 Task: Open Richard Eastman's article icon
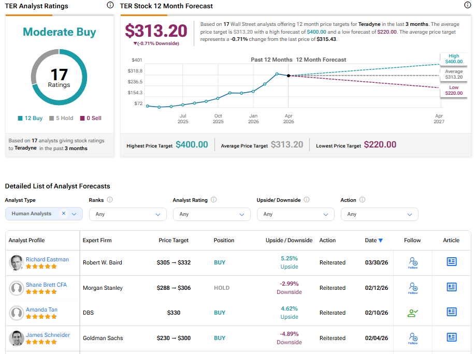pos(451,262)
